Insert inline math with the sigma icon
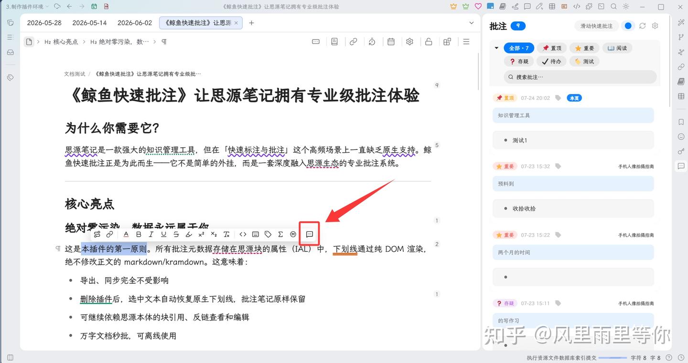This screenshot has width=688, height=363. (x=280, y=234)
